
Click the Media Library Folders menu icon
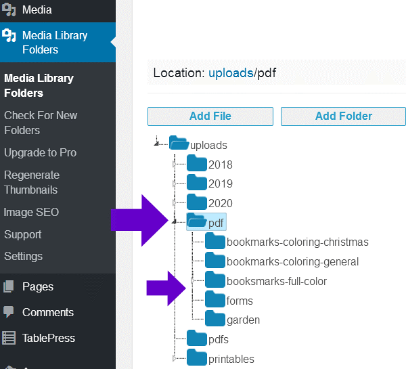coord(9,36)
